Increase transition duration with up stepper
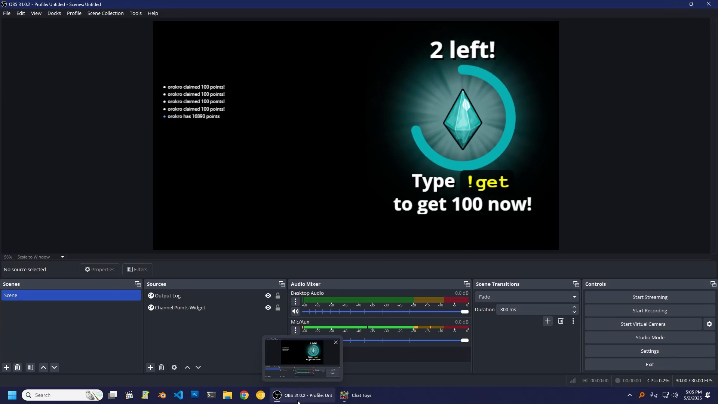Image resolution: width=718 pixels, height=404 pixels. 575,307
